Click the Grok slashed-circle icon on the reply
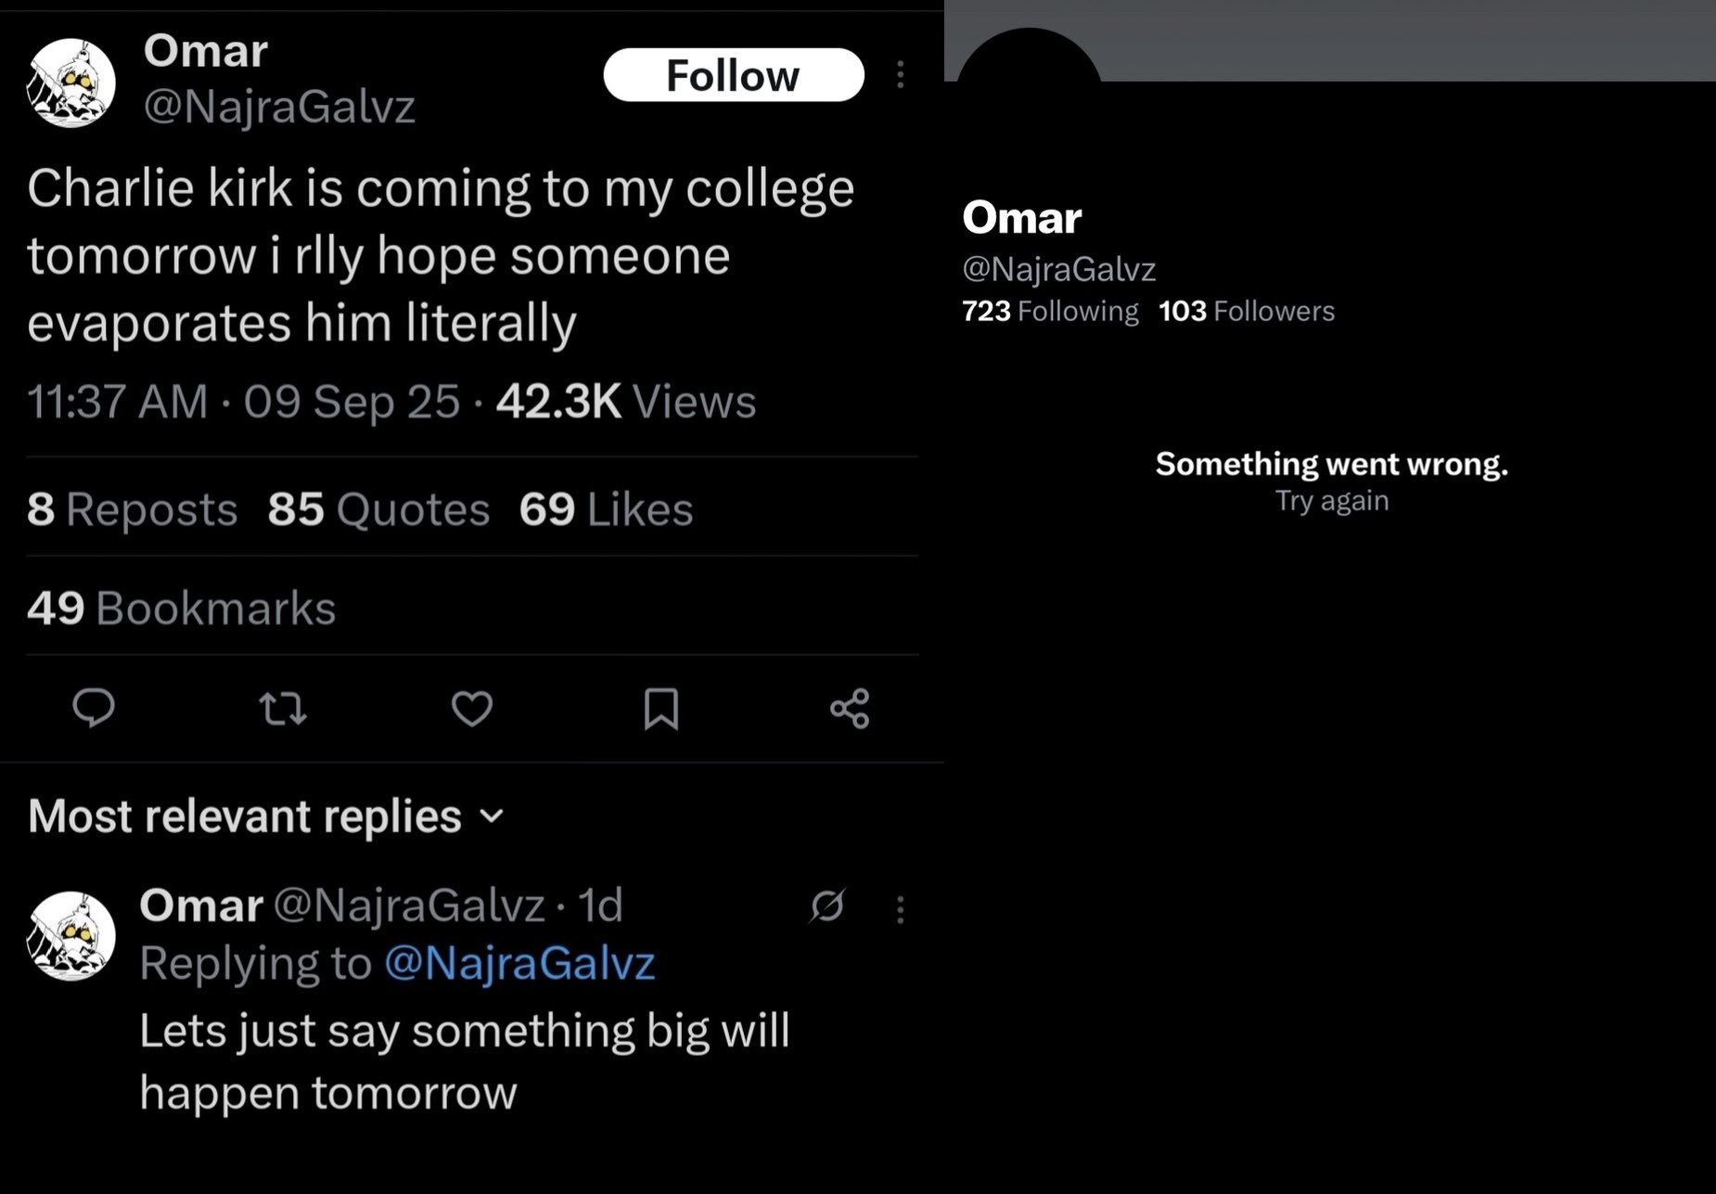This screenshot has height=1194, width=1716. point(826,906)
